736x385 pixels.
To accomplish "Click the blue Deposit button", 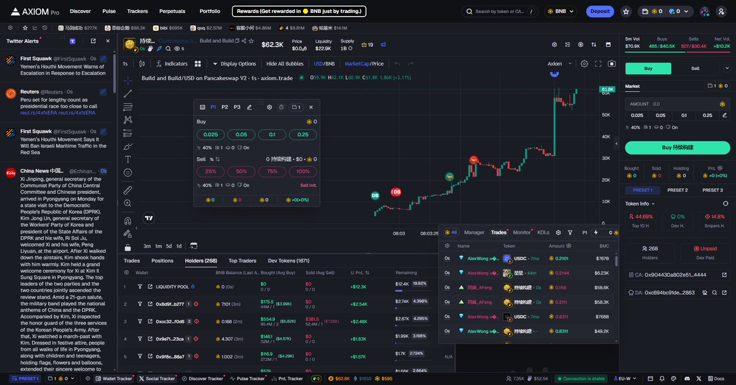I will coord(600,11).
